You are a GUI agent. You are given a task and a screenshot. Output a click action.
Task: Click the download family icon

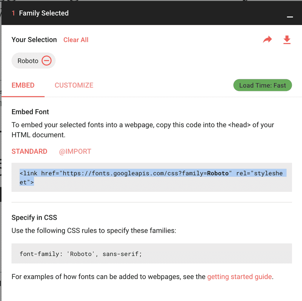tap(287, 40)
